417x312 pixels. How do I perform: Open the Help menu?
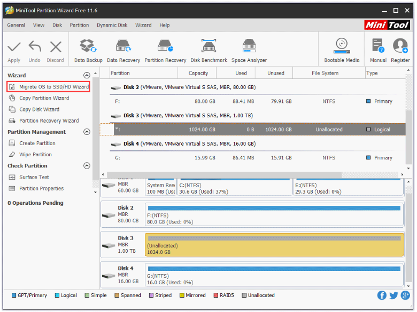point(164,25)
